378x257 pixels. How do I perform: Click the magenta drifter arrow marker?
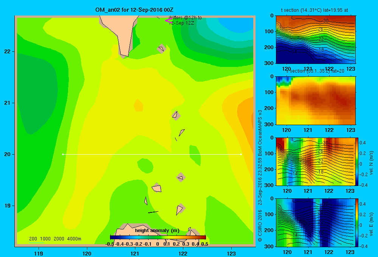[x=169, y=20]
